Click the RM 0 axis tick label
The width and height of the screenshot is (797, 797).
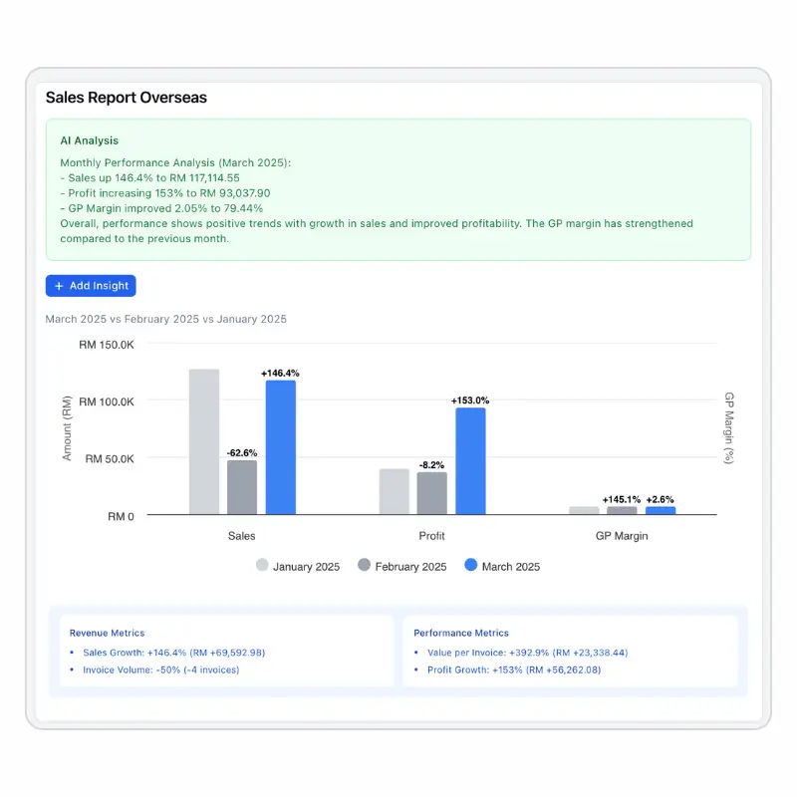[121, 516]
